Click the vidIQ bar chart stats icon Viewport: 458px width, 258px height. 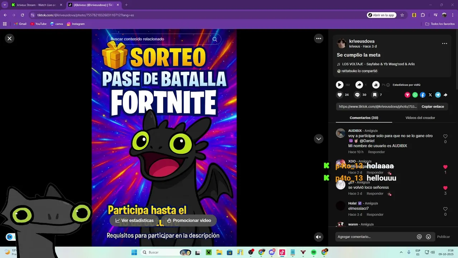[x=376, y=85]
